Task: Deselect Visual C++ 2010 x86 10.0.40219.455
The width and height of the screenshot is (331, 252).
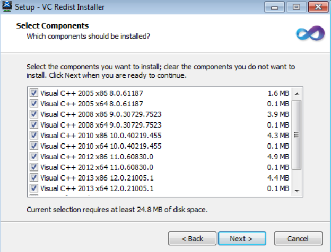Action: click(34, 136)
